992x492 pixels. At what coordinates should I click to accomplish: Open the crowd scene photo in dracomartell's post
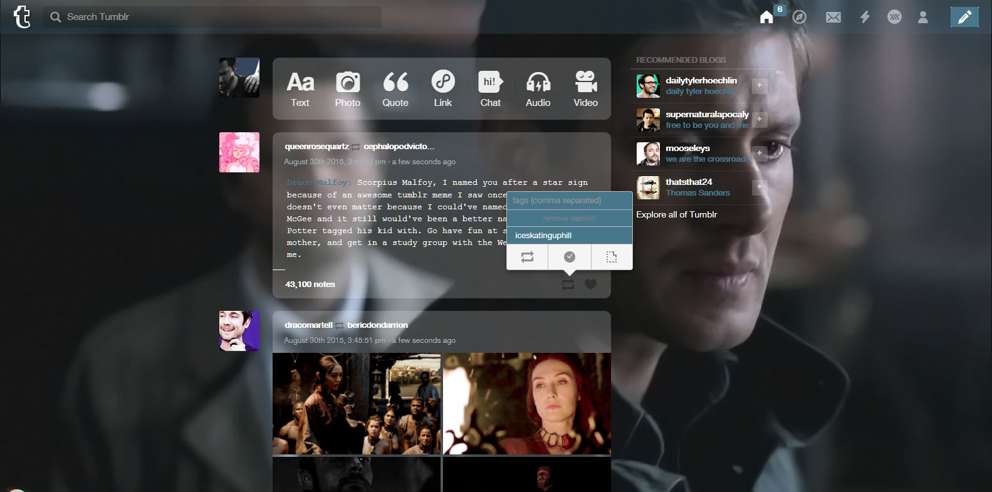(357, 404)
